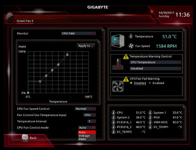Click the GIGABYTE logo text
This screenshot has width=196, height=150.
pos(98,7)
